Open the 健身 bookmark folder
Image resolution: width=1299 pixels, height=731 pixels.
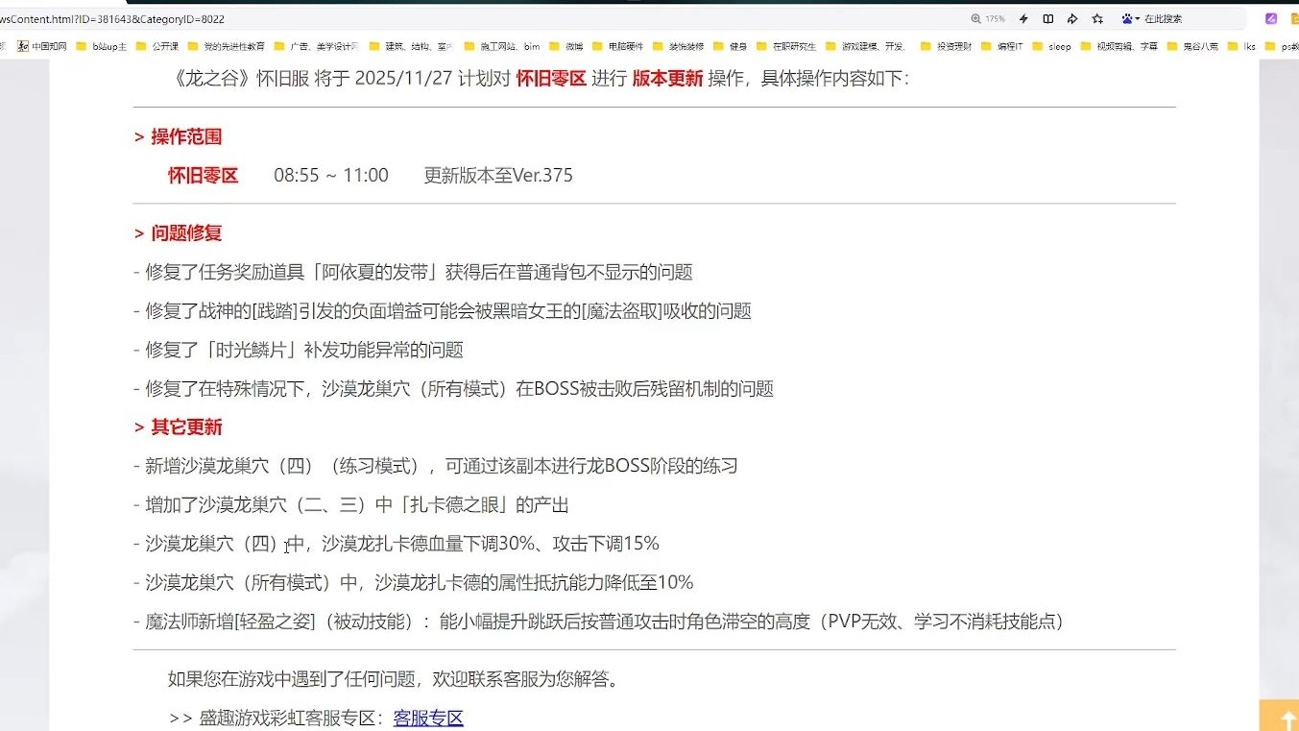pyautogui.click(x=730, y=45)
